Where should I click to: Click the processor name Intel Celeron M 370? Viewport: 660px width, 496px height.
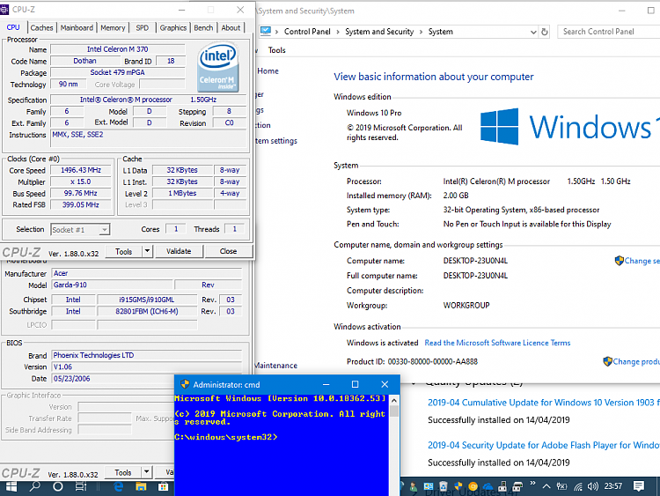click(117, 49)
